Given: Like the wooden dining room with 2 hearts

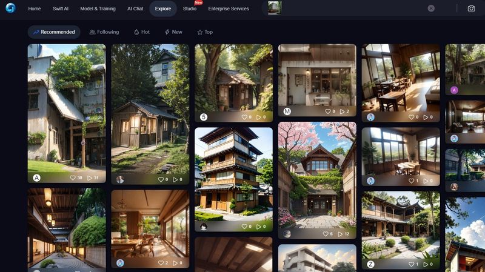Looking at the screenshot, I should [x=161, y=263].
